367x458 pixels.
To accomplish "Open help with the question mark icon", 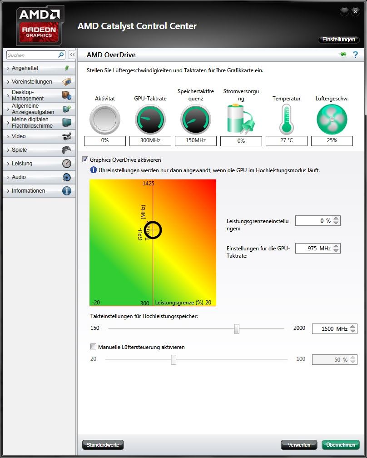I will [x=355, y=55].
